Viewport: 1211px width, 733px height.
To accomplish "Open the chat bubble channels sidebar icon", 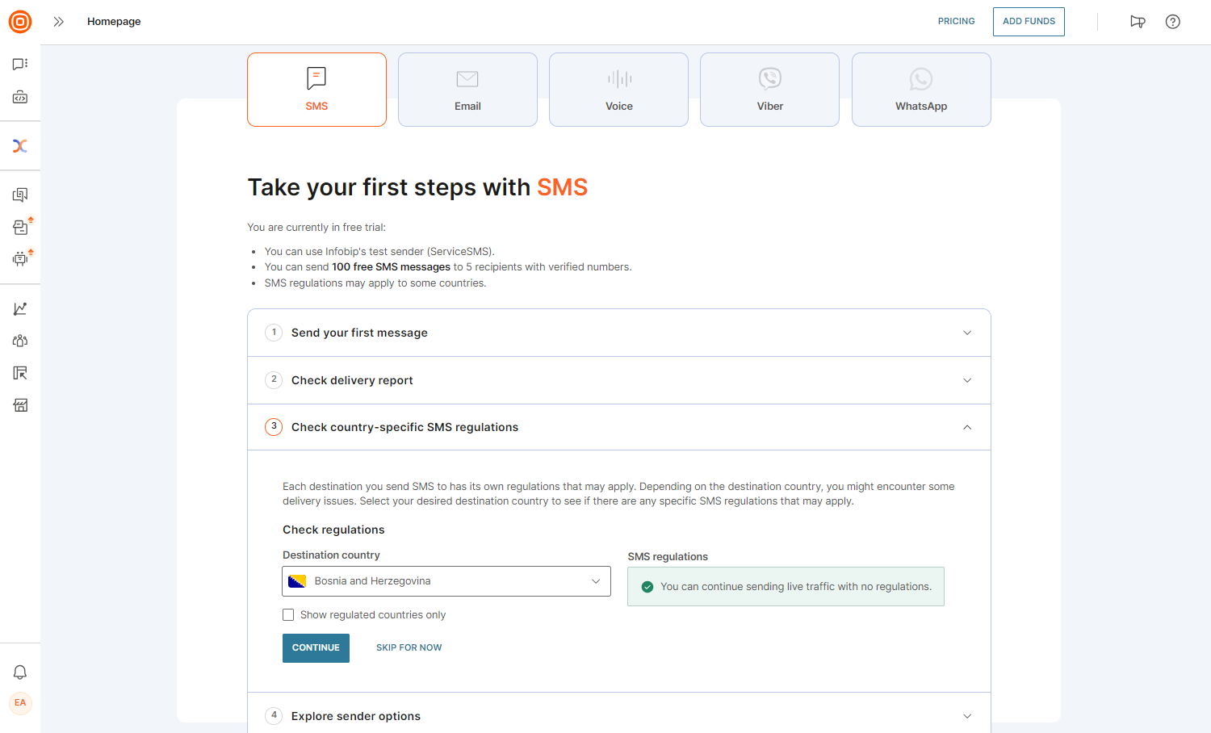I will click(20, 64).
